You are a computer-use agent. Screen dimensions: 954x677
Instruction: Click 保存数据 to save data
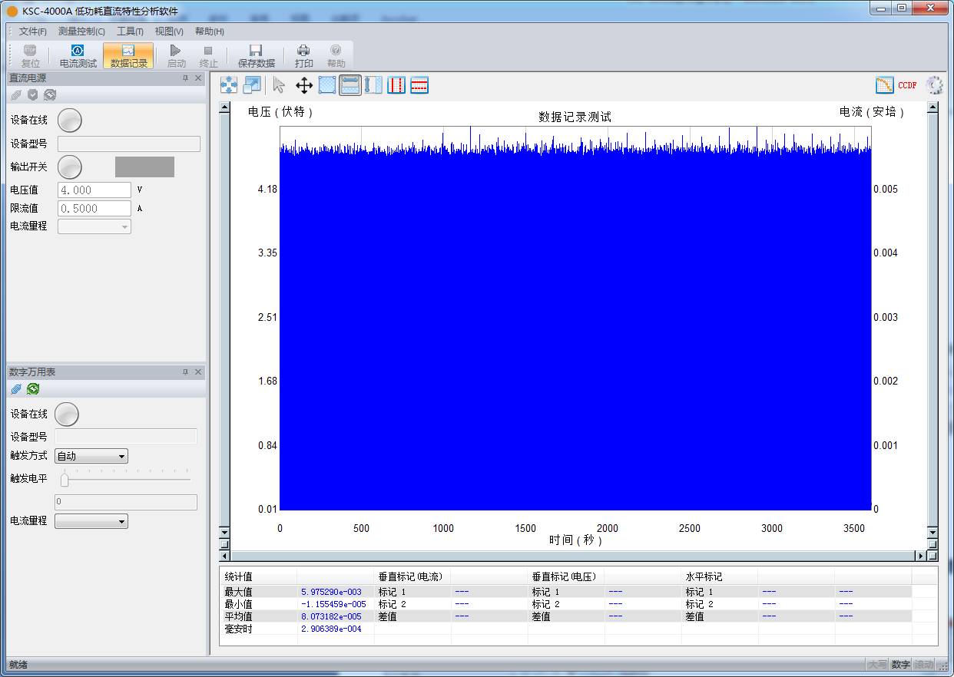(x=256, y=56)
